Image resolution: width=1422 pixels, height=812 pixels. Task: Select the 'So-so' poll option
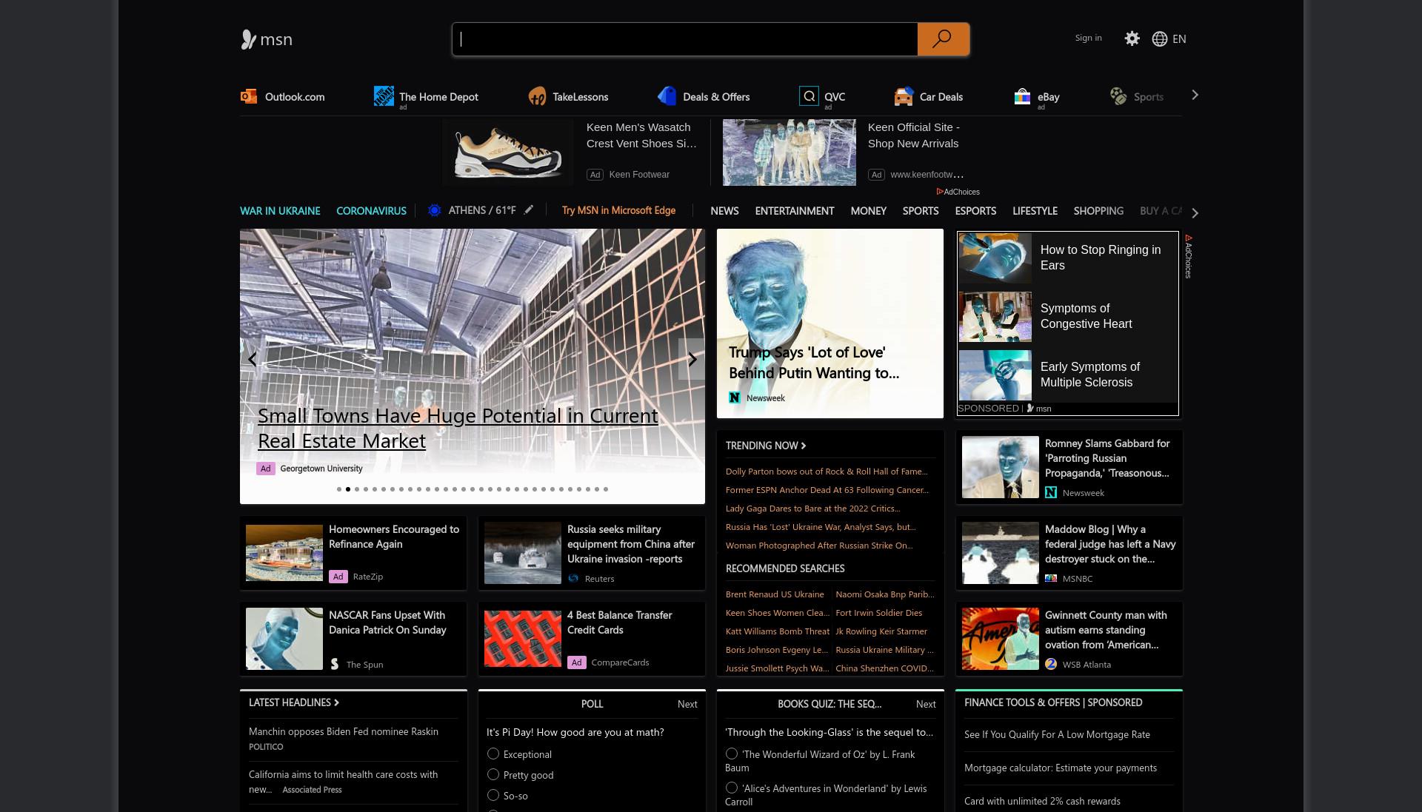pos(493,795)
